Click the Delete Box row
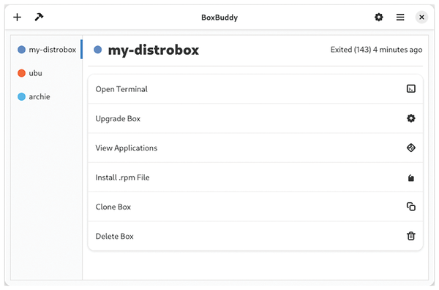 (255, 236)
